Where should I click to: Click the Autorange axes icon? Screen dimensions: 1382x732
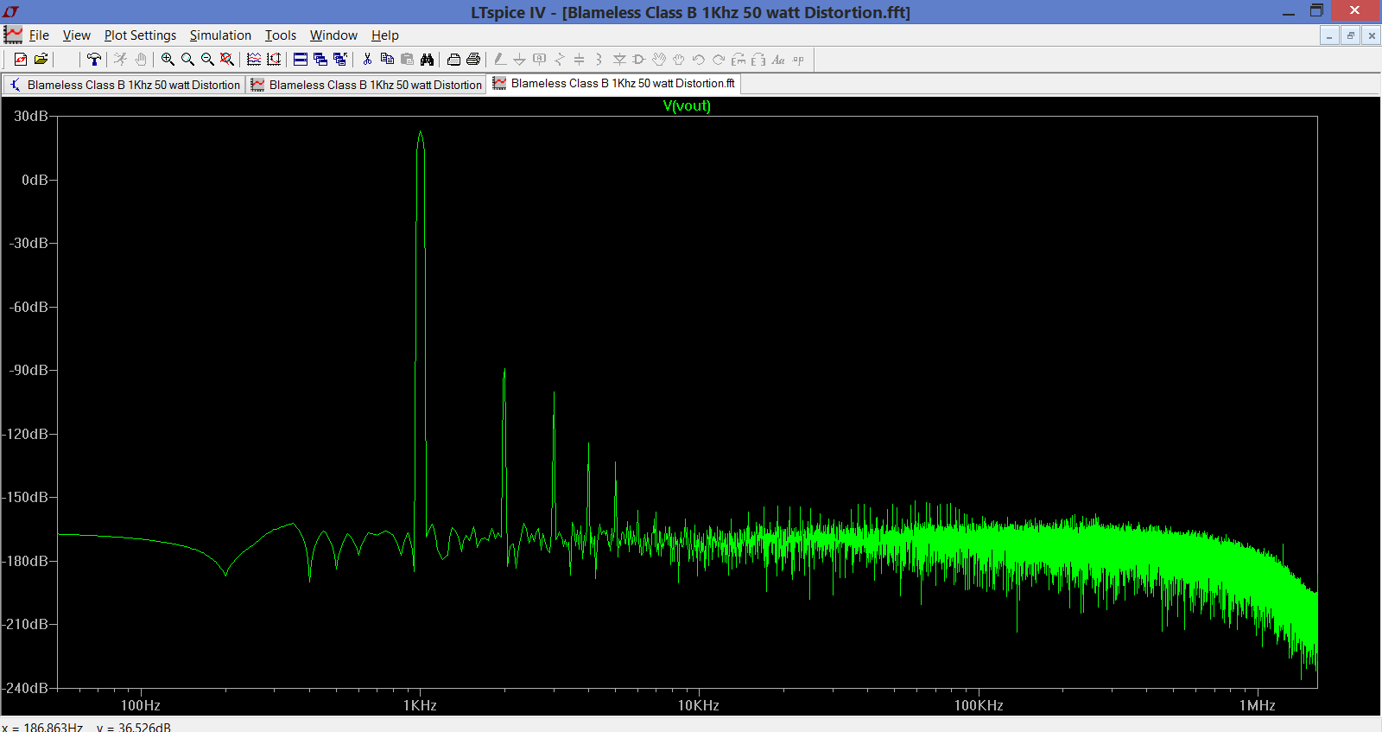pos(274,60)
